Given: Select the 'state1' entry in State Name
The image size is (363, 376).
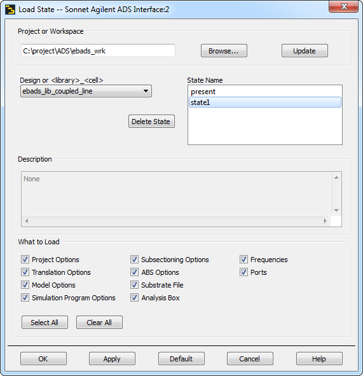Looking at the screenshot, I should pos(265,102).
